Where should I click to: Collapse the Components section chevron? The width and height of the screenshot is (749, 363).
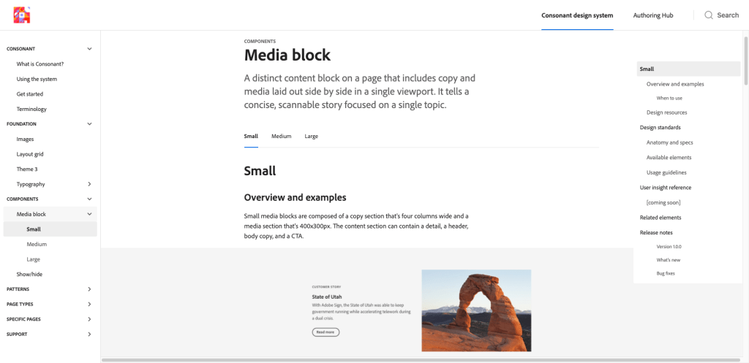(x=89, y=199)
